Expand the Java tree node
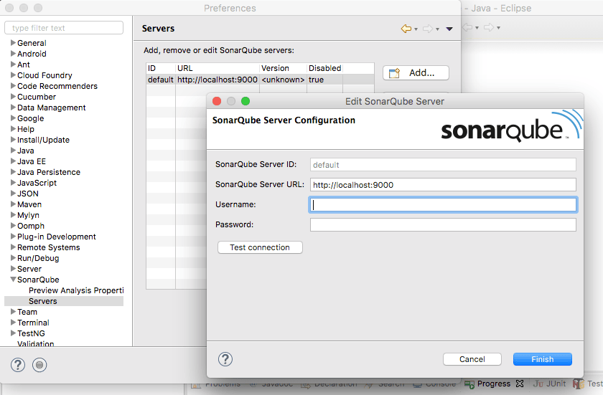The image size is (603, 395). click(13, 150)
